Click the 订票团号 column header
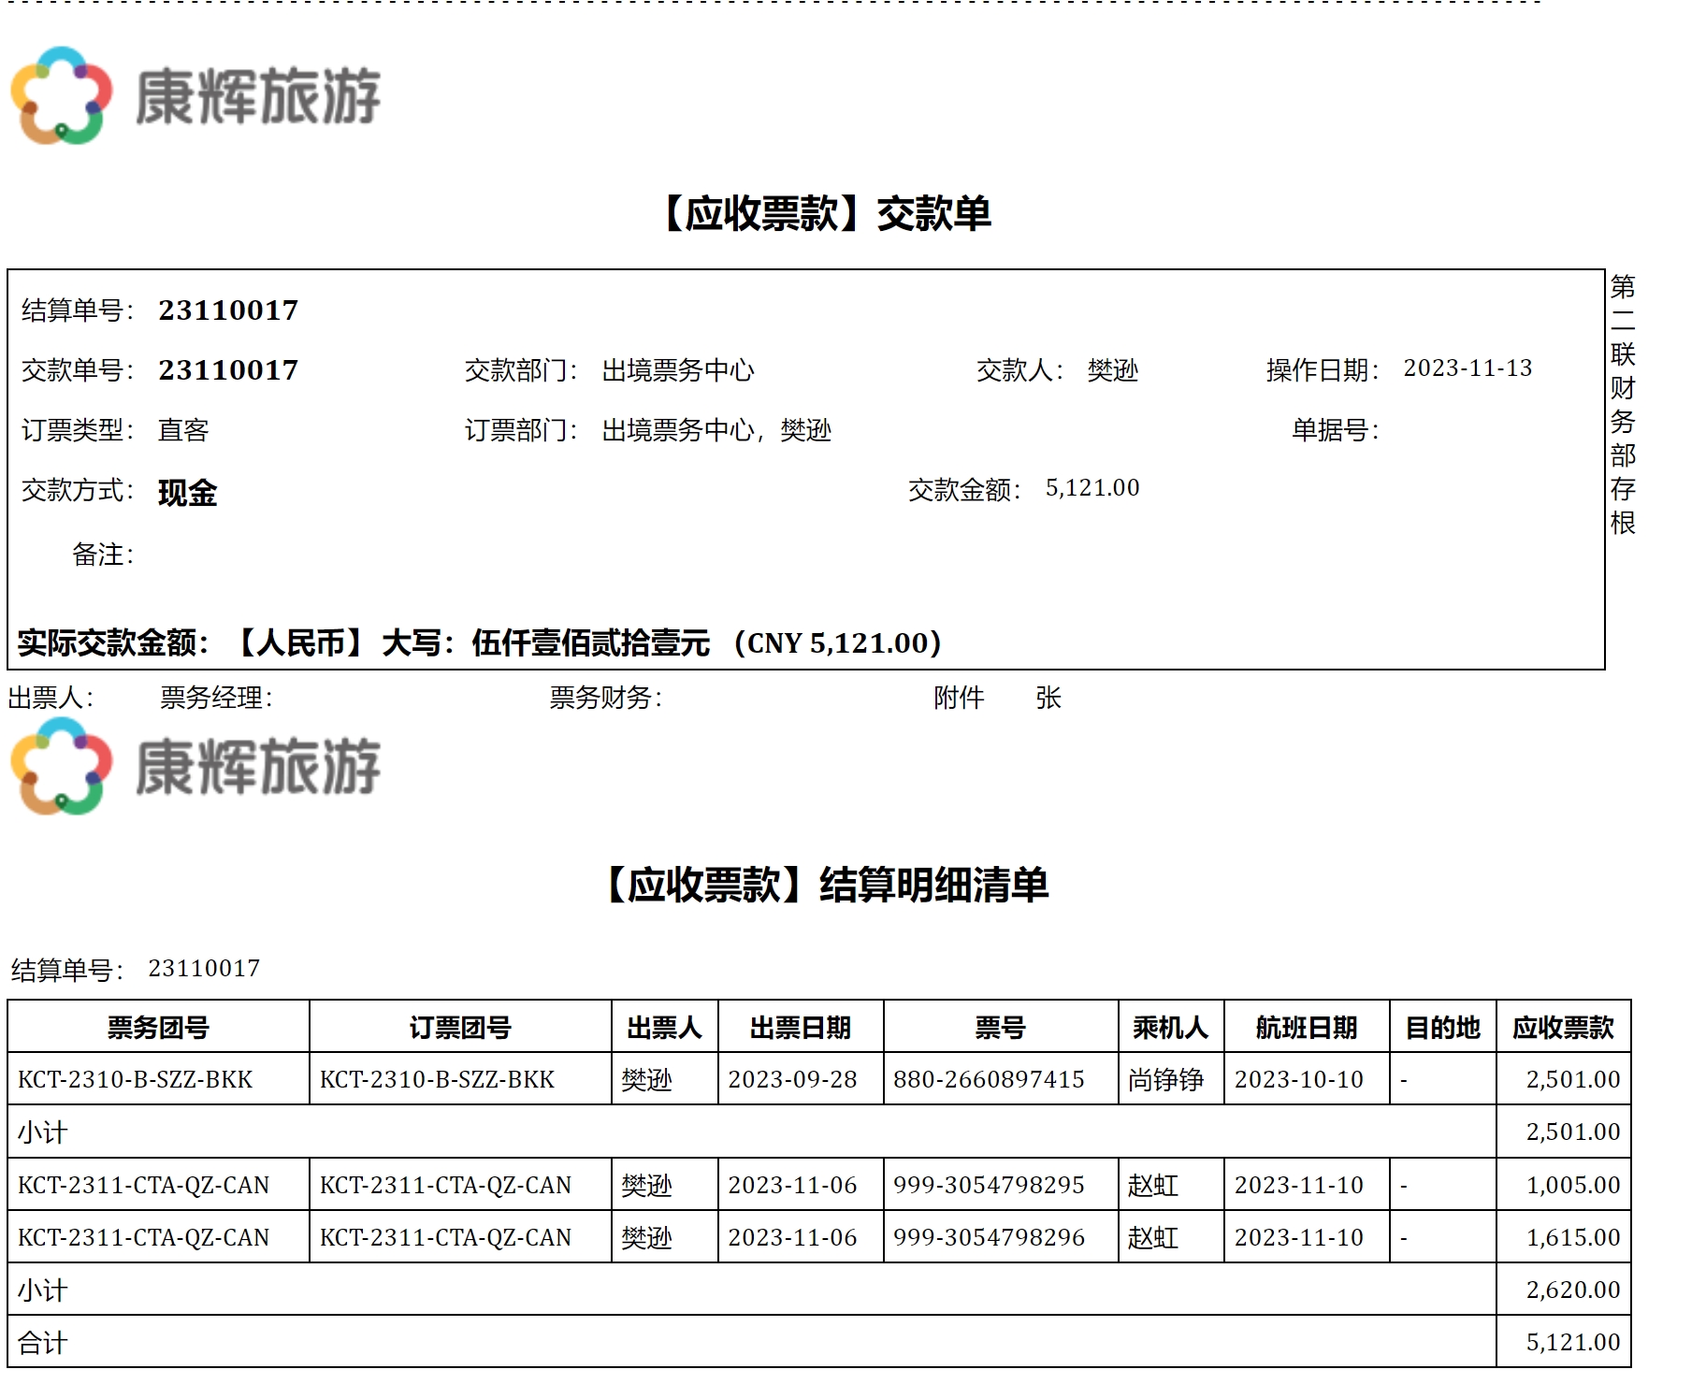 click(x=460, y=1028)
